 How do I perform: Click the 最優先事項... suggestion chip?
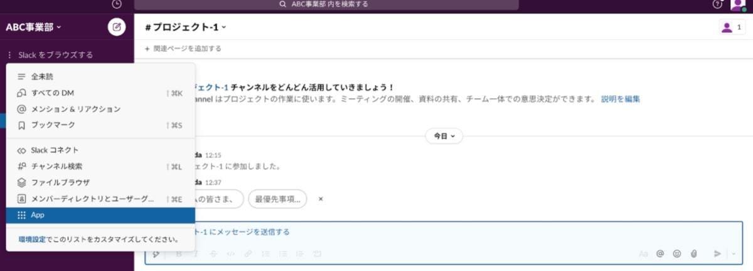coord(277,199)
